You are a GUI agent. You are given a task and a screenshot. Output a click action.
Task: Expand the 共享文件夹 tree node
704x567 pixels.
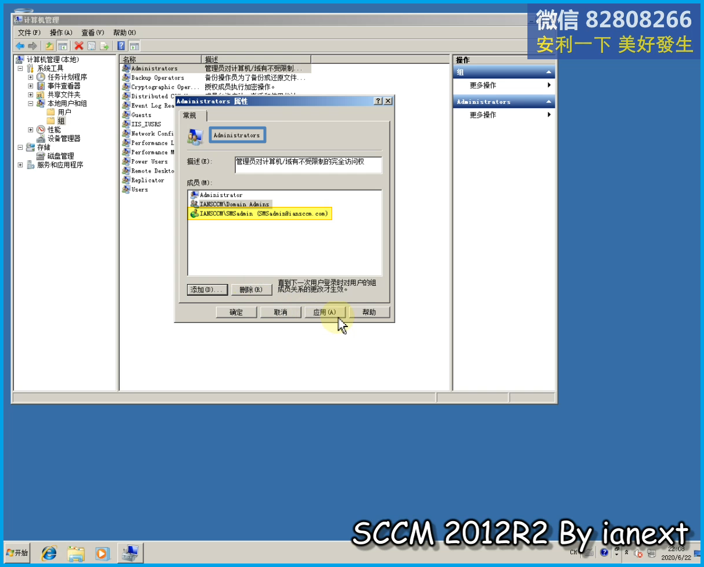pos(31,95)
